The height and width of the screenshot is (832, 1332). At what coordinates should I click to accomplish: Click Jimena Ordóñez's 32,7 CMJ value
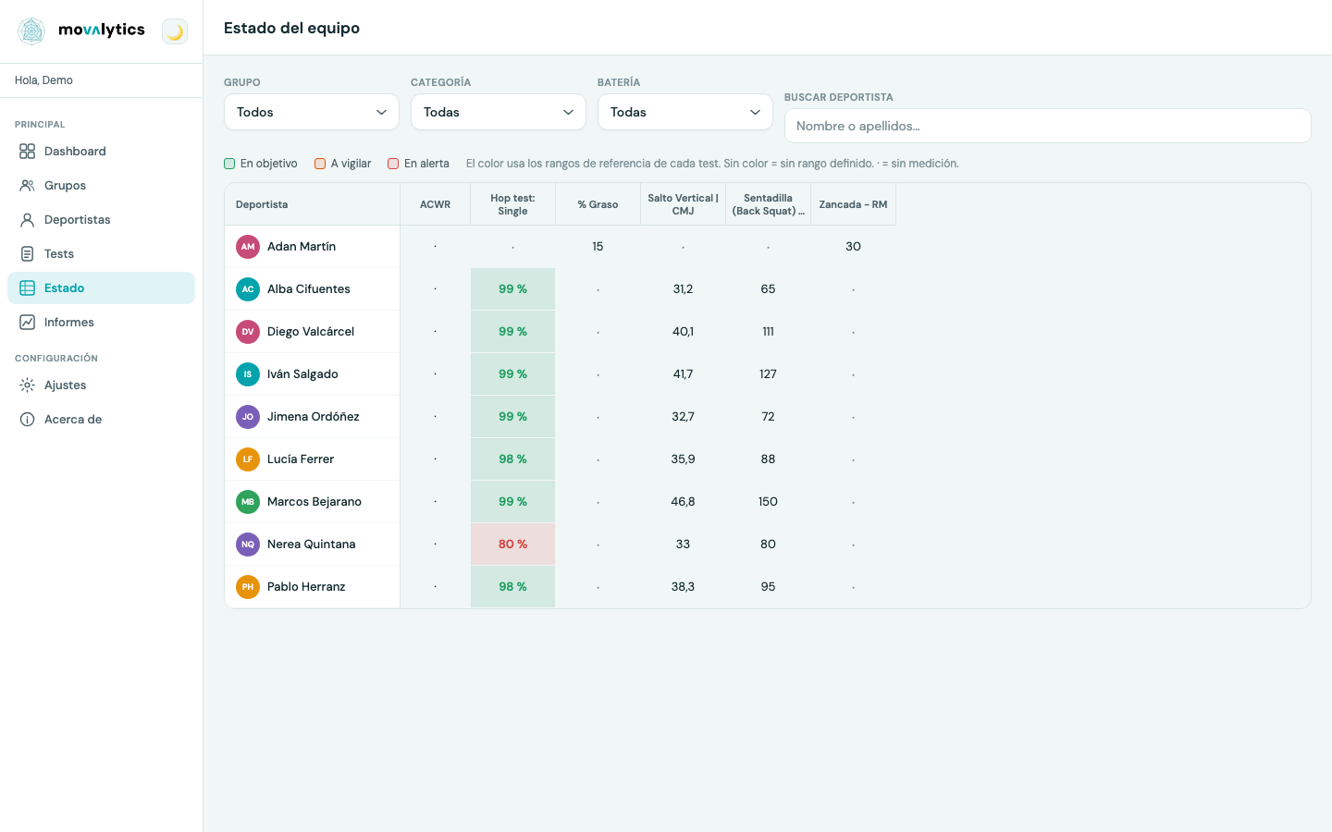coord(684,417)
